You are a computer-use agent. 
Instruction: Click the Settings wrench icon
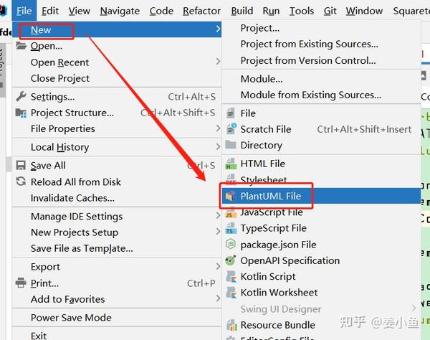point(20,97)
